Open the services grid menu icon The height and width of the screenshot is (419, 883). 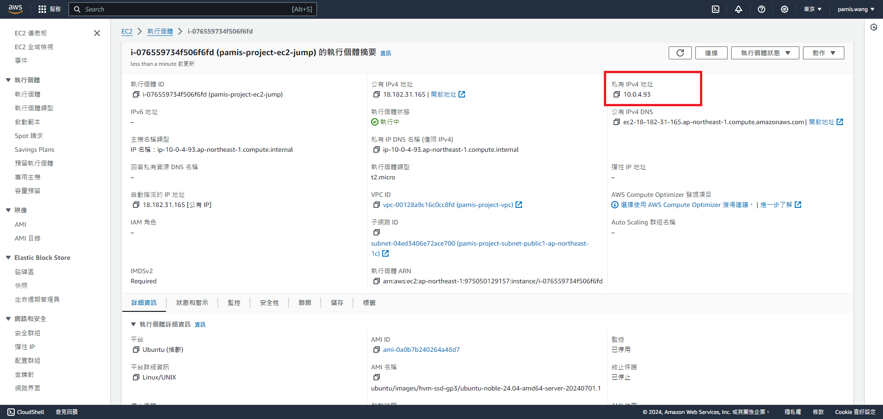[42, 9]
